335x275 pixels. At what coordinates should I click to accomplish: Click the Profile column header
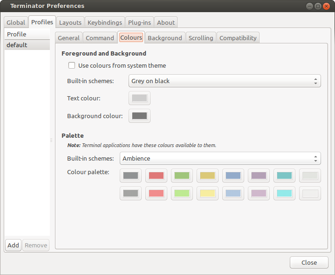[x=27, y=34]
